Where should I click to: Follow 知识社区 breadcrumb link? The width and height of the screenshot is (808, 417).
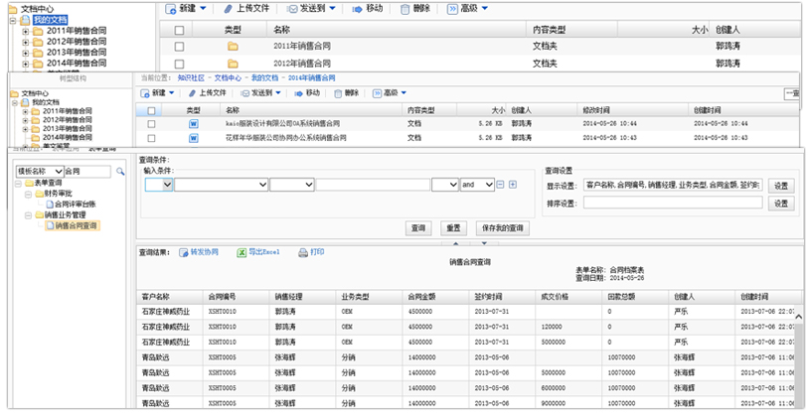click(x=191, y=78)
